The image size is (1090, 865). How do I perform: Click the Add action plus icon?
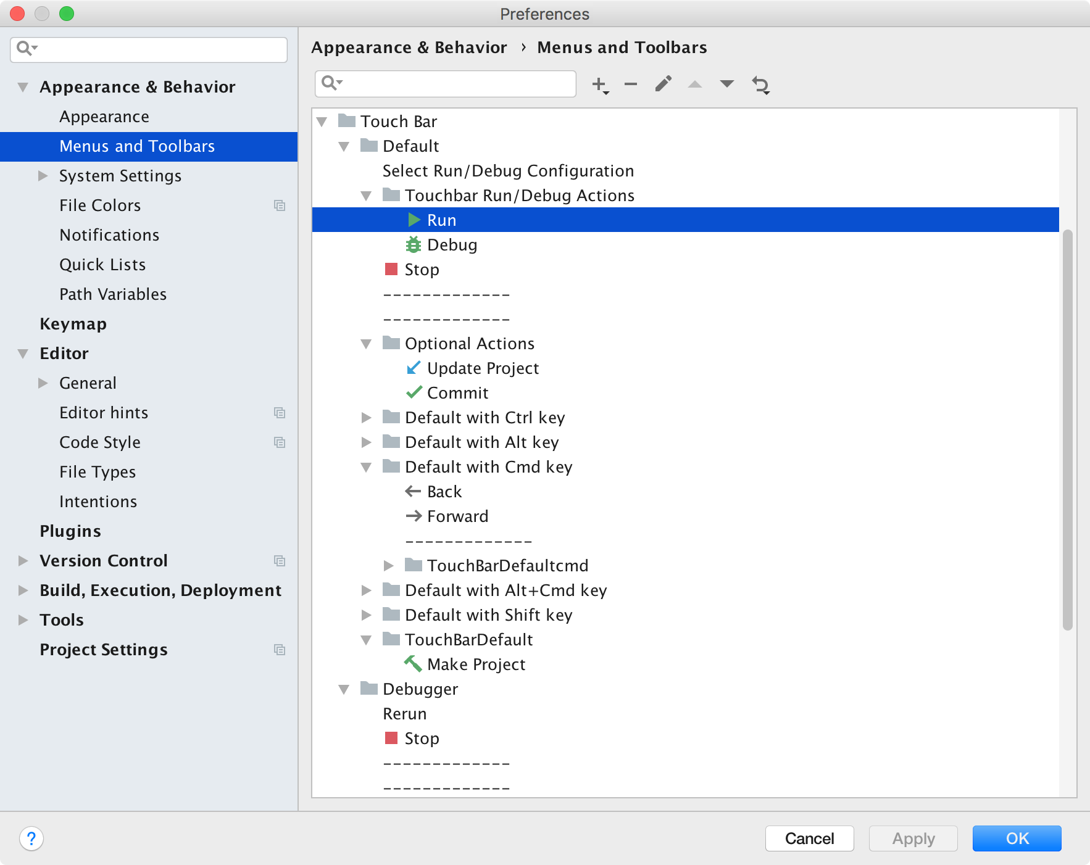coord(600,85)
